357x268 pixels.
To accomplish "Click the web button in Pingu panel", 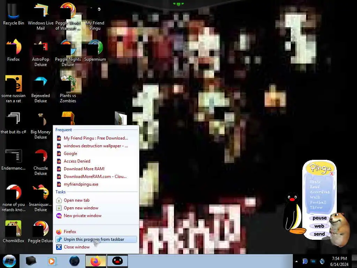I will pos(319,226).
